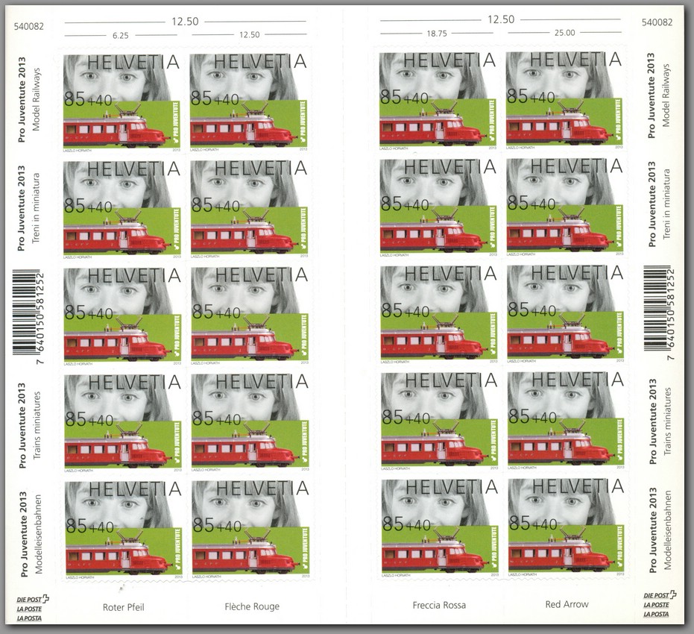
Task: Click the "Flèche Rouge" caption
Action: click(252, 606)
